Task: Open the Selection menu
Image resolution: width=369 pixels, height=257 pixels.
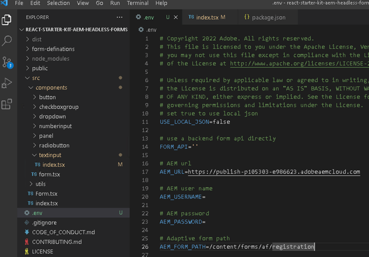Action: pos(58,3)
